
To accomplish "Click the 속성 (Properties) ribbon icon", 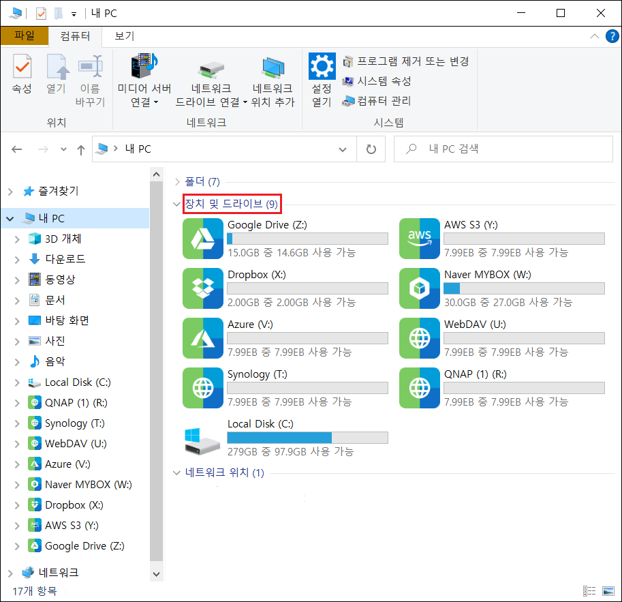I will click(22, 66).
